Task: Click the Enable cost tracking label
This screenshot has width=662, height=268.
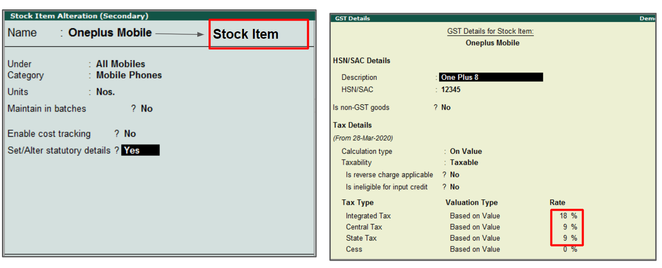Action: tap(49, 134)
